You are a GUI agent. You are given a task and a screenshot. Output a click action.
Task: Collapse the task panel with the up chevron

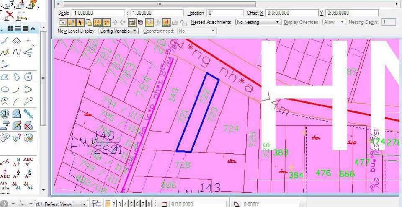pyautogui.click(x=33, y=28)
